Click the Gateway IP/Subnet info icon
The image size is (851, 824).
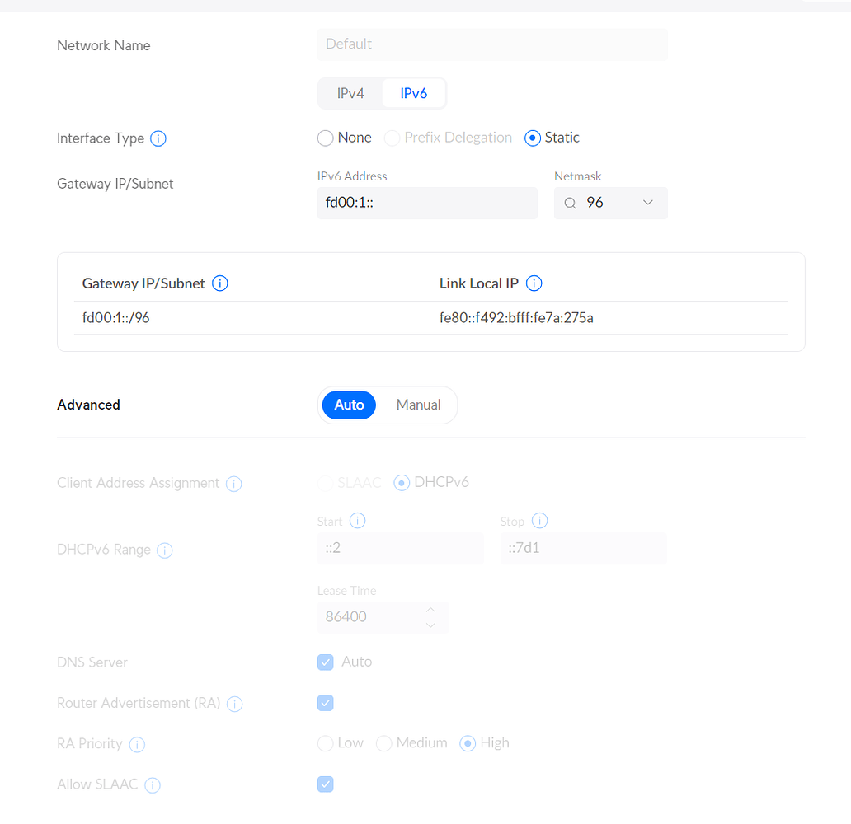pyautogui.click(x=219, y=283)
